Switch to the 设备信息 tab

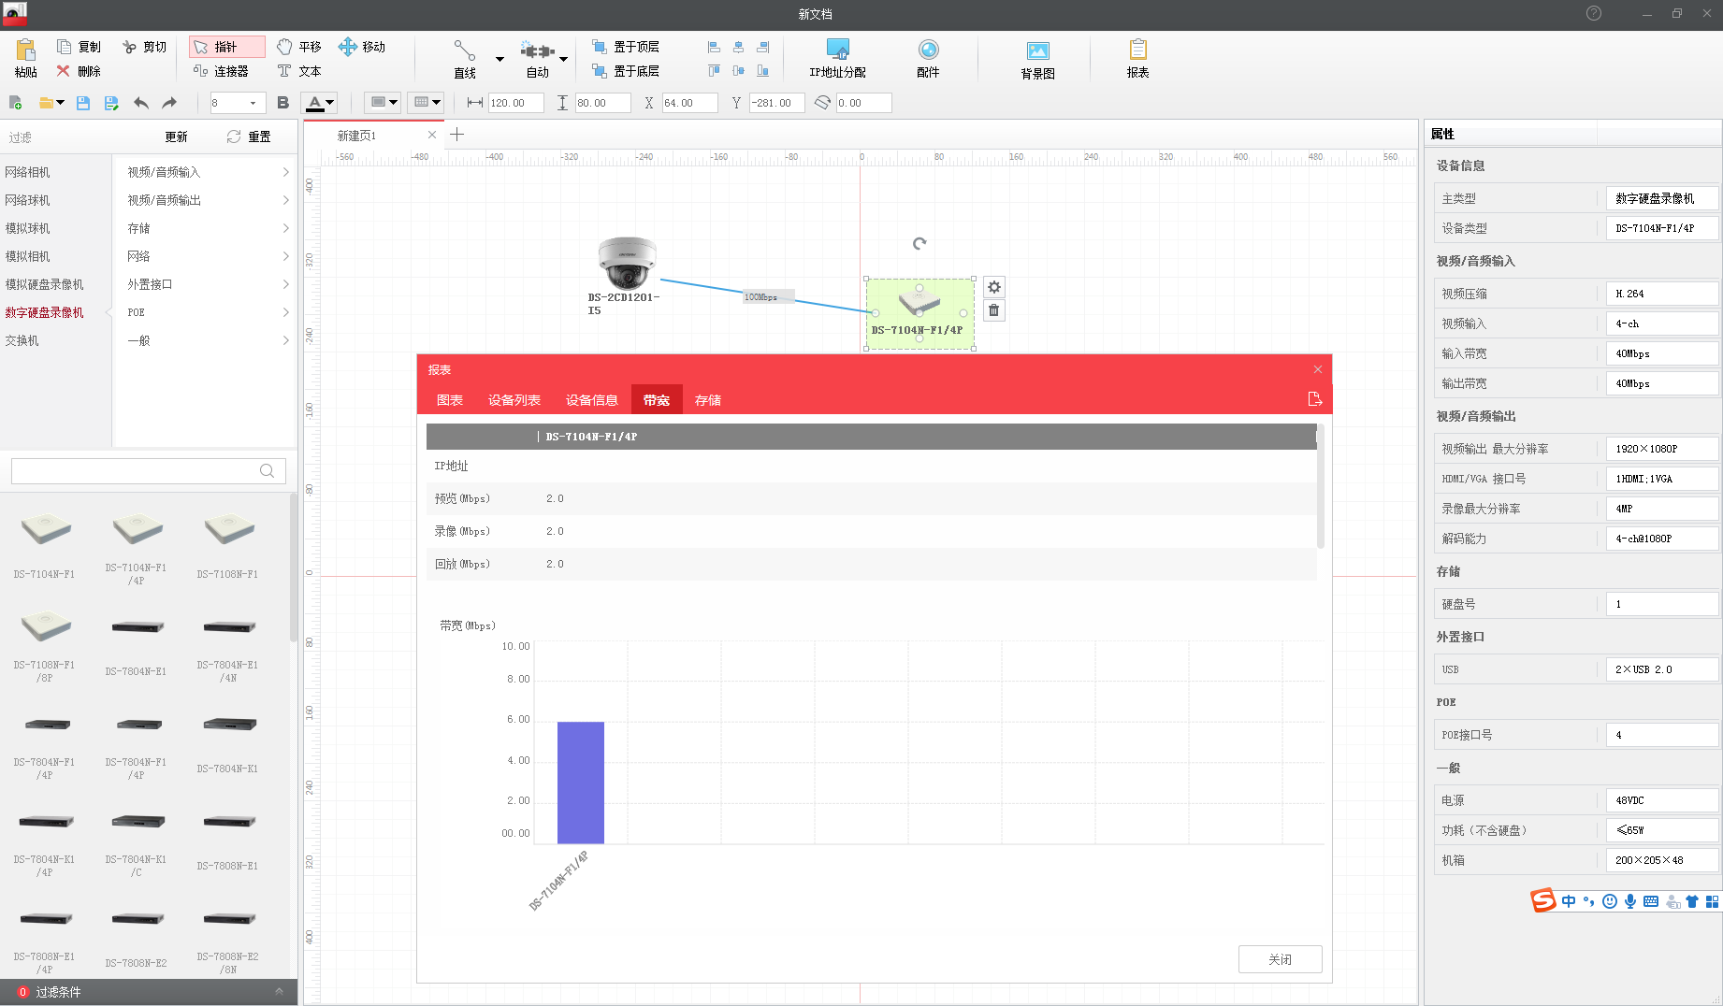592,400
